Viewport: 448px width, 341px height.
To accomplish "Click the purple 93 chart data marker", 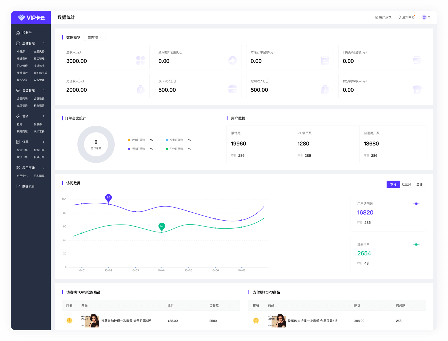I will (108, 198).
